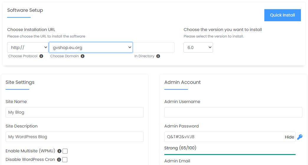
Task: Select the empty Admin Username field
Action: pos(233,112)
